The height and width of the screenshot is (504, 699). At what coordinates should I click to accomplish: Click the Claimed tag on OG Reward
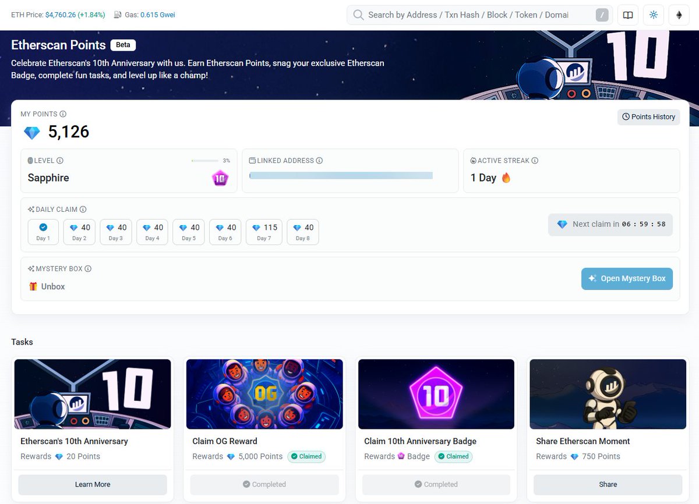click(306, 457)
